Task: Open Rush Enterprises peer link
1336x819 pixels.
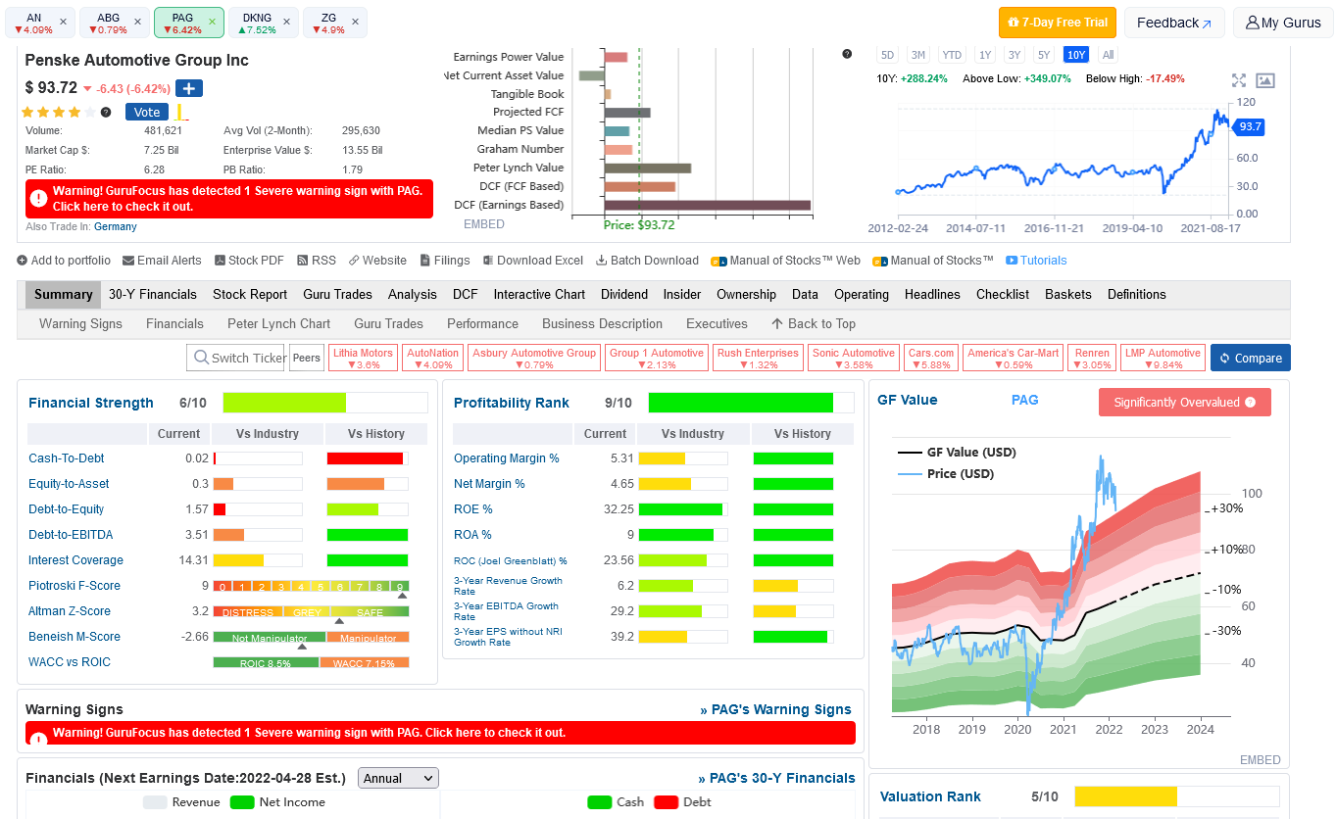Action: [758, 358]
